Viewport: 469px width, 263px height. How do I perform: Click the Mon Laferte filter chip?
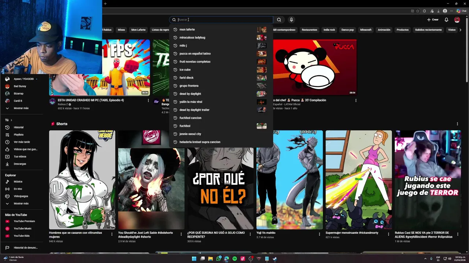138,30
